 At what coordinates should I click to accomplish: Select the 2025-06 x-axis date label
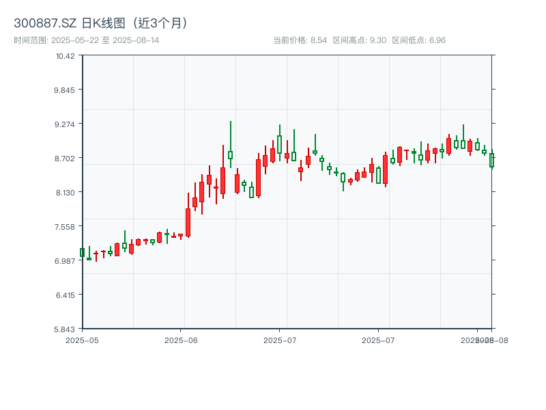pos(181,340)
